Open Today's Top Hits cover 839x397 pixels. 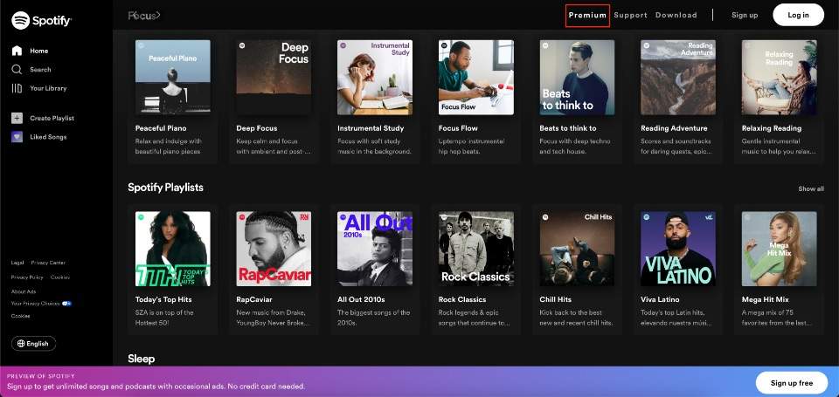click(x=173, y=249)
